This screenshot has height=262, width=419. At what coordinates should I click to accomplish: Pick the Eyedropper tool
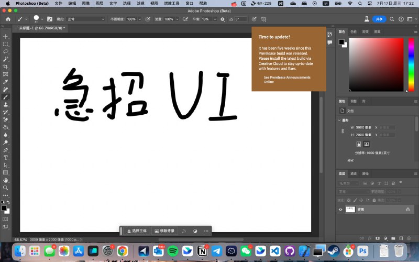click(6, 82)
